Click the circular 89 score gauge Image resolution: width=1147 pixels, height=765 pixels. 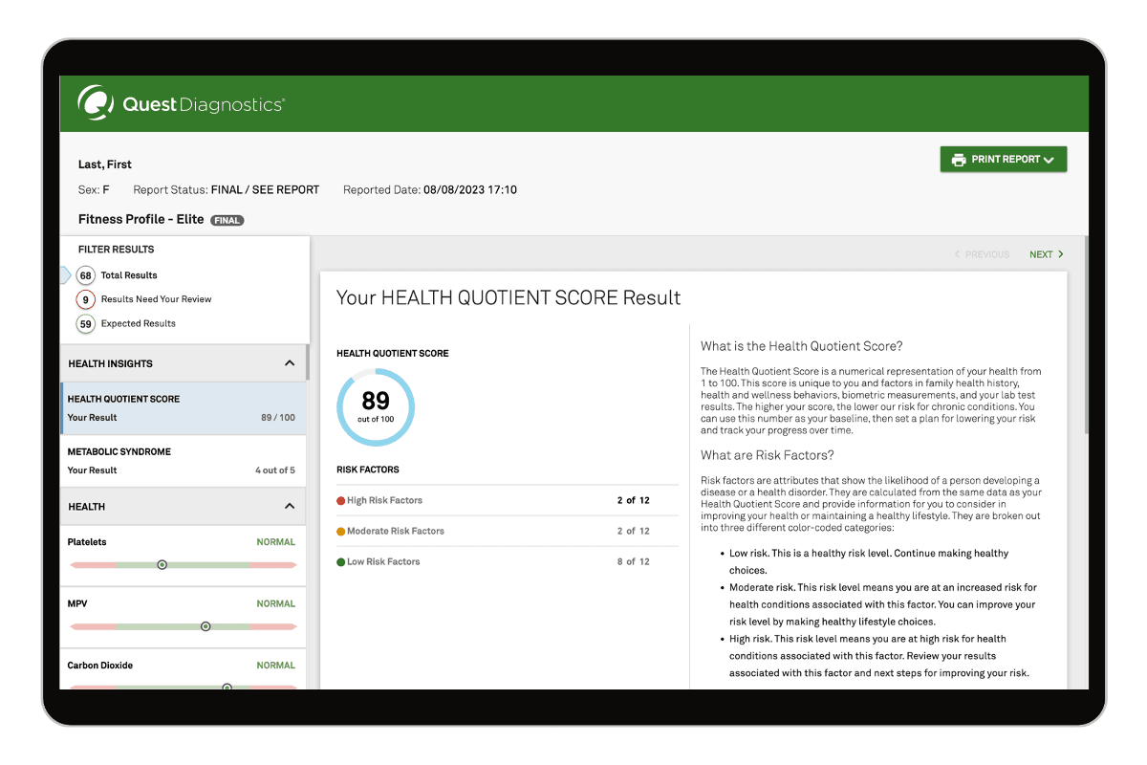[376, 407]
